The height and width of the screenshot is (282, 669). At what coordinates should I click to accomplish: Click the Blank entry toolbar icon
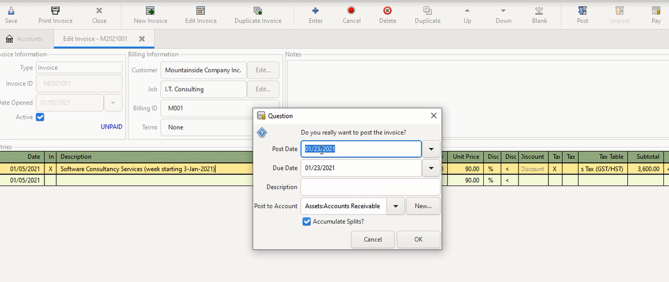point(539,11)
